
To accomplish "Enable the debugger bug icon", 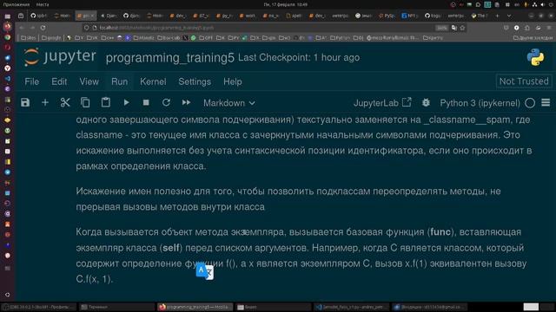I will pyautogui.click(x=426, y=102).
